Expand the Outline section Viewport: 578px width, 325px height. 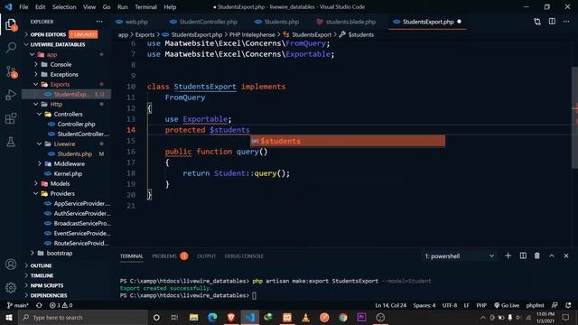pos(41,265)
